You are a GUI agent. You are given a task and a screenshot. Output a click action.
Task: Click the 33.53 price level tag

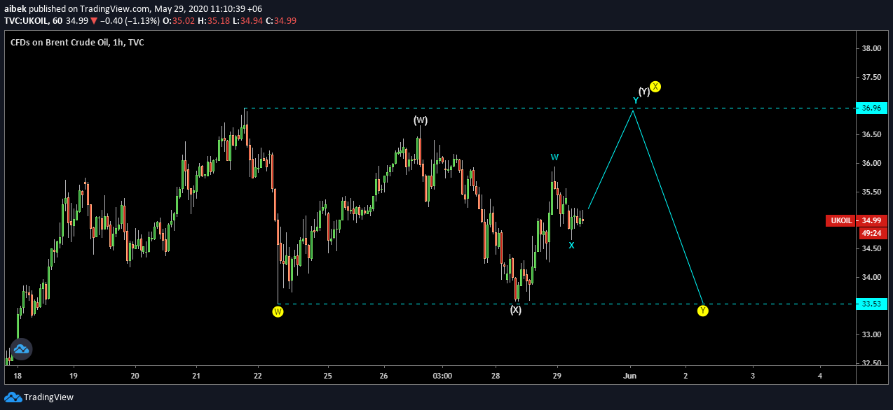click(872, 304)
